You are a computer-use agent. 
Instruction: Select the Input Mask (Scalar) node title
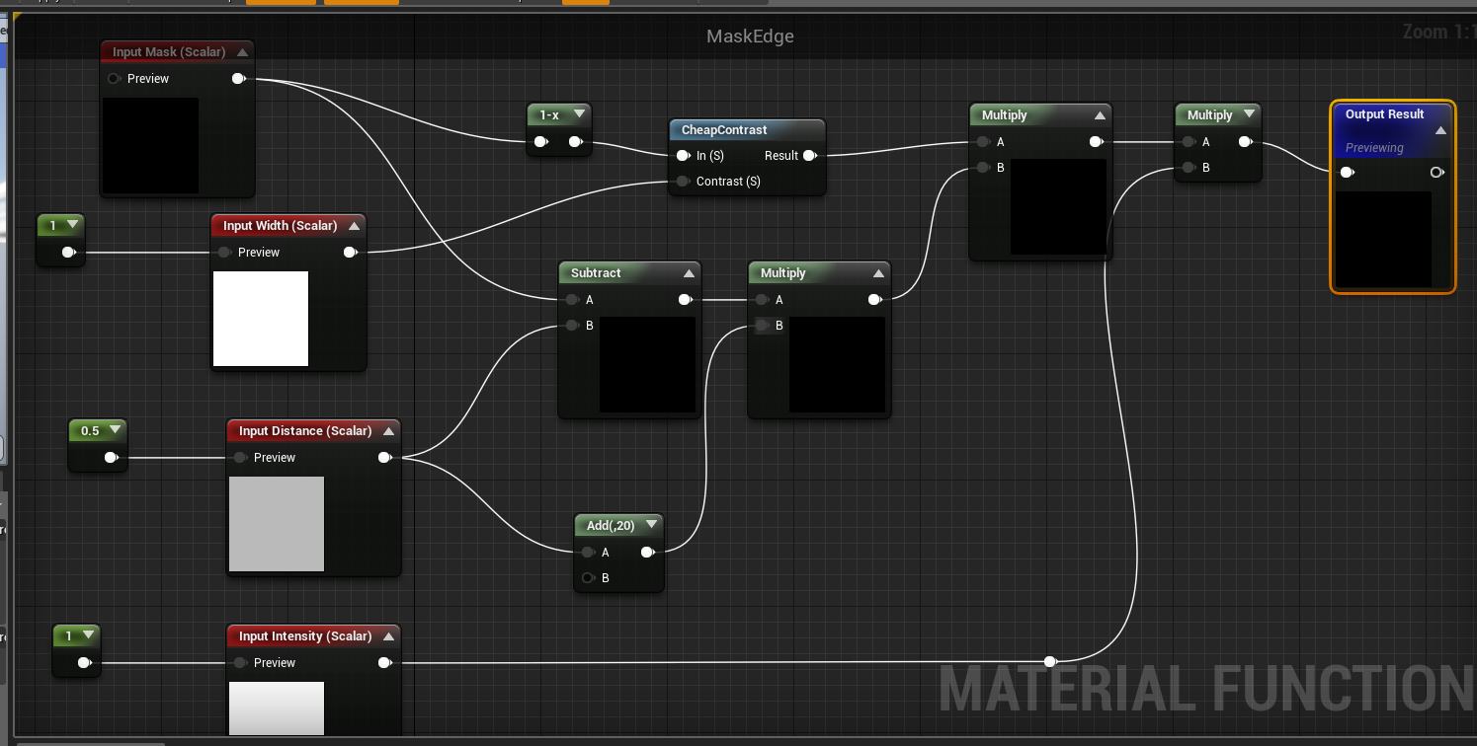[x=169, y=51]
